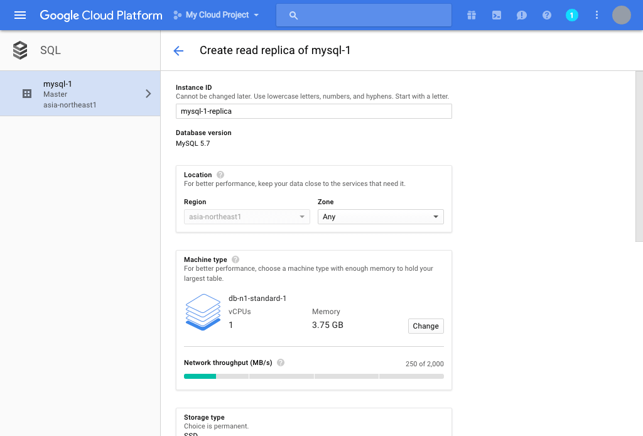Click the page vertical scrollbar
The width and height of the screenshot is (643, 436).
pyautogui.click(x=639, y=156)
